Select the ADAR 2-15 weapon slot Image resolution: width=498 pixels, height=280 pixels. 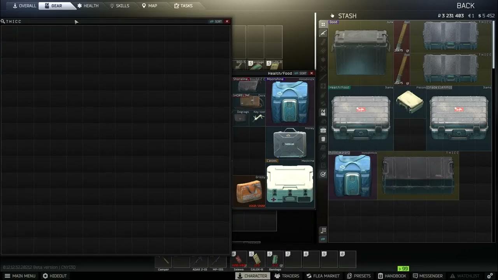pos(200,262)
